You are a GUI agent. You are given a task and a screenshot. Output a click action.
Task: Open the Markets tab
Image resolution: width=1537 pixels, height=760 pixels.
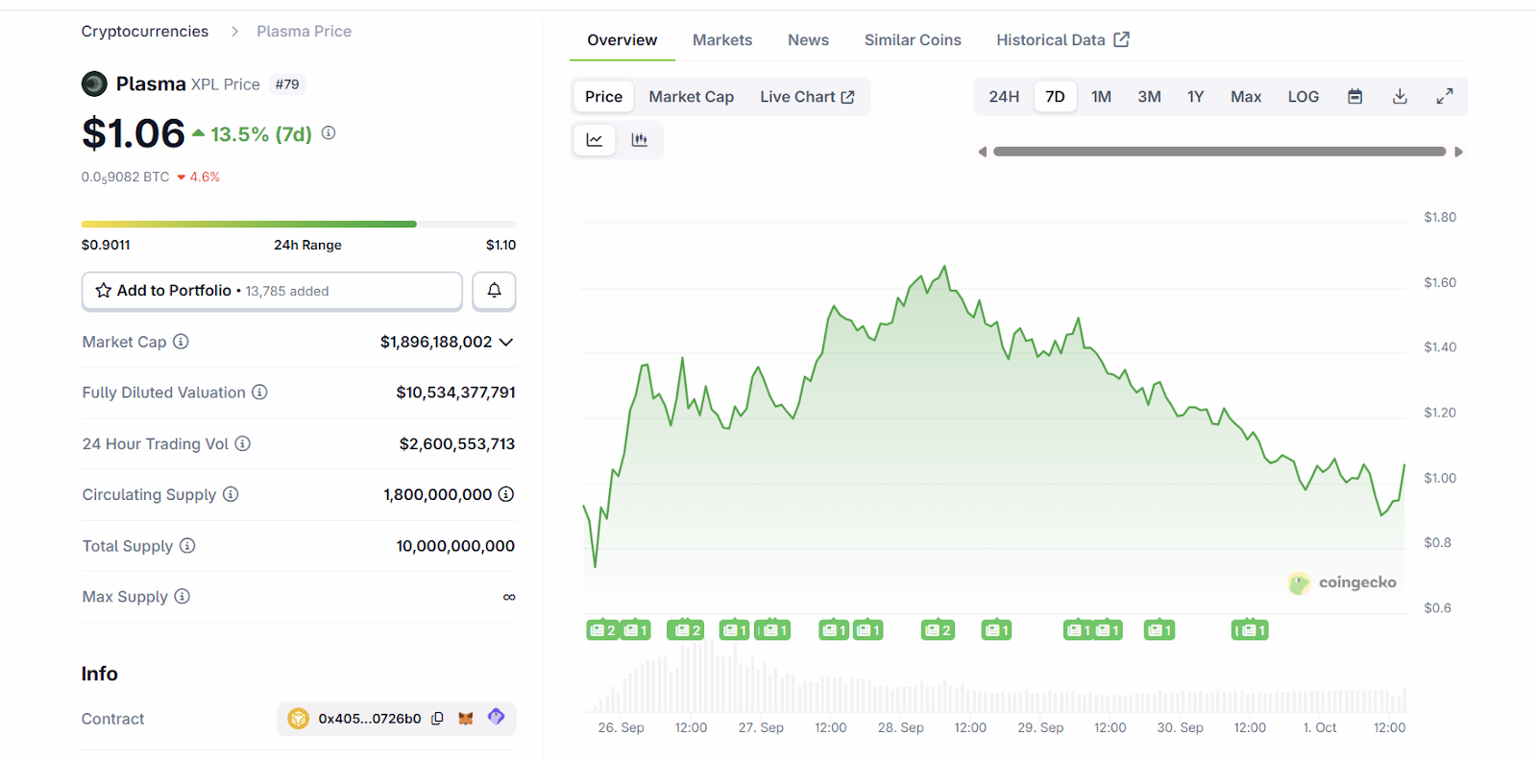721,40
